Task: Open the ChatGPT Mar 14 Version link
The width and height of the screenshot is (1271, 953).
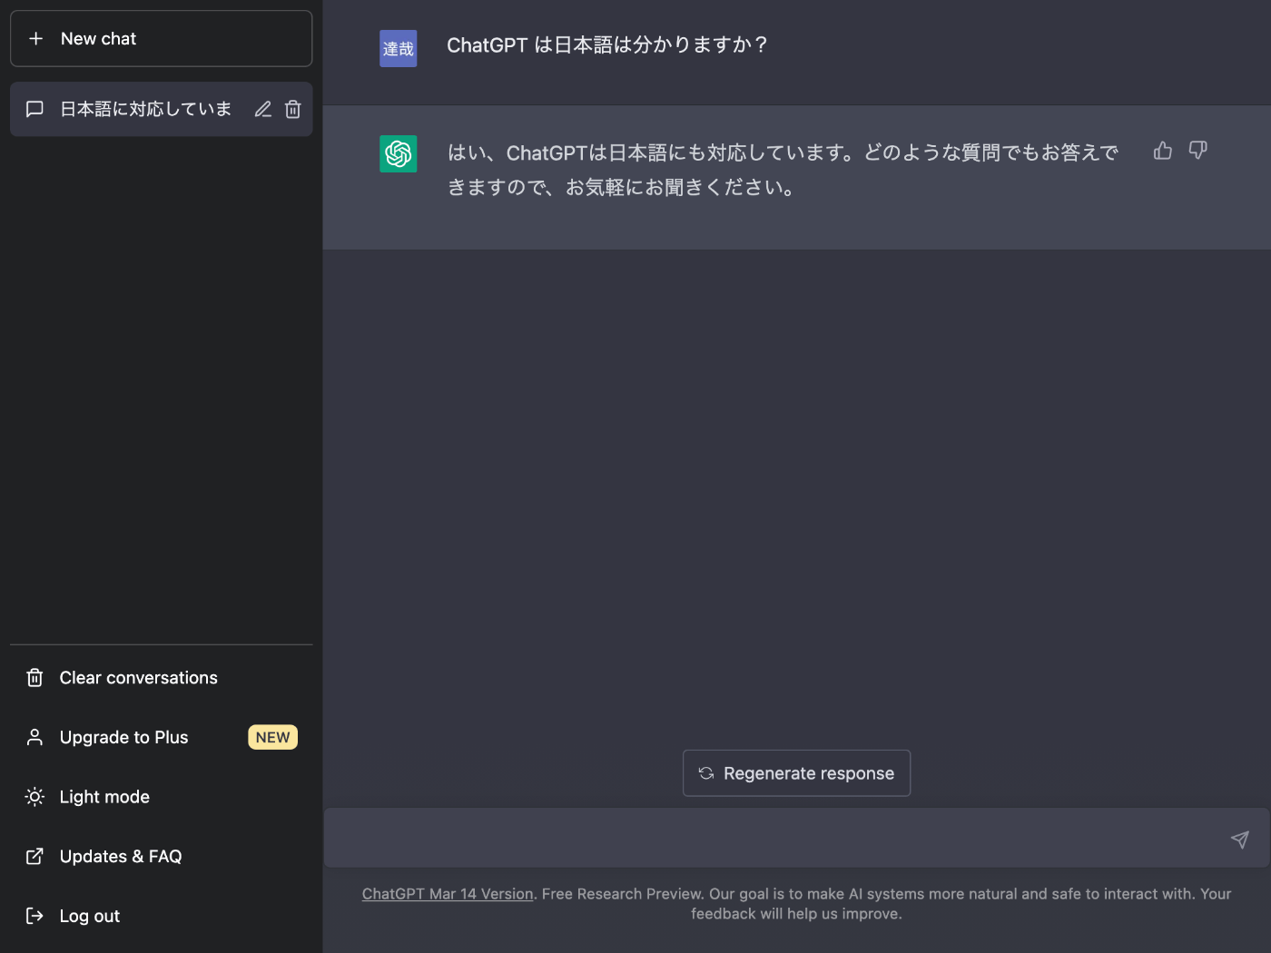Action: point(448,894)
